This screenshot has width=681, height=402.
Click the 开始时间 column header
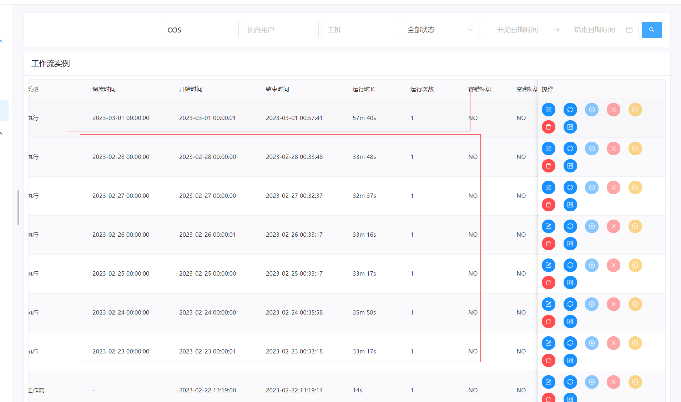click(191, 89)
